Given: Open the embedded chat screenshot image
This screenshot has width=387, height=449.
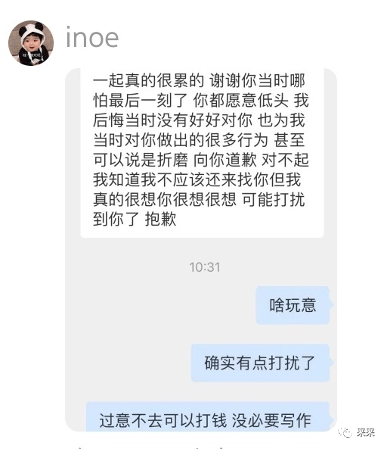Looking at the screenshot, I should pos(201,250).
